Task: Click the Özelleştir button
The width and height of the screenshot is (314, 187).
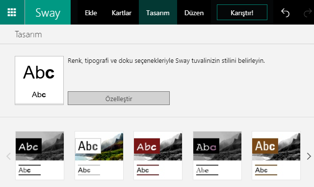Action: (119, 98)
